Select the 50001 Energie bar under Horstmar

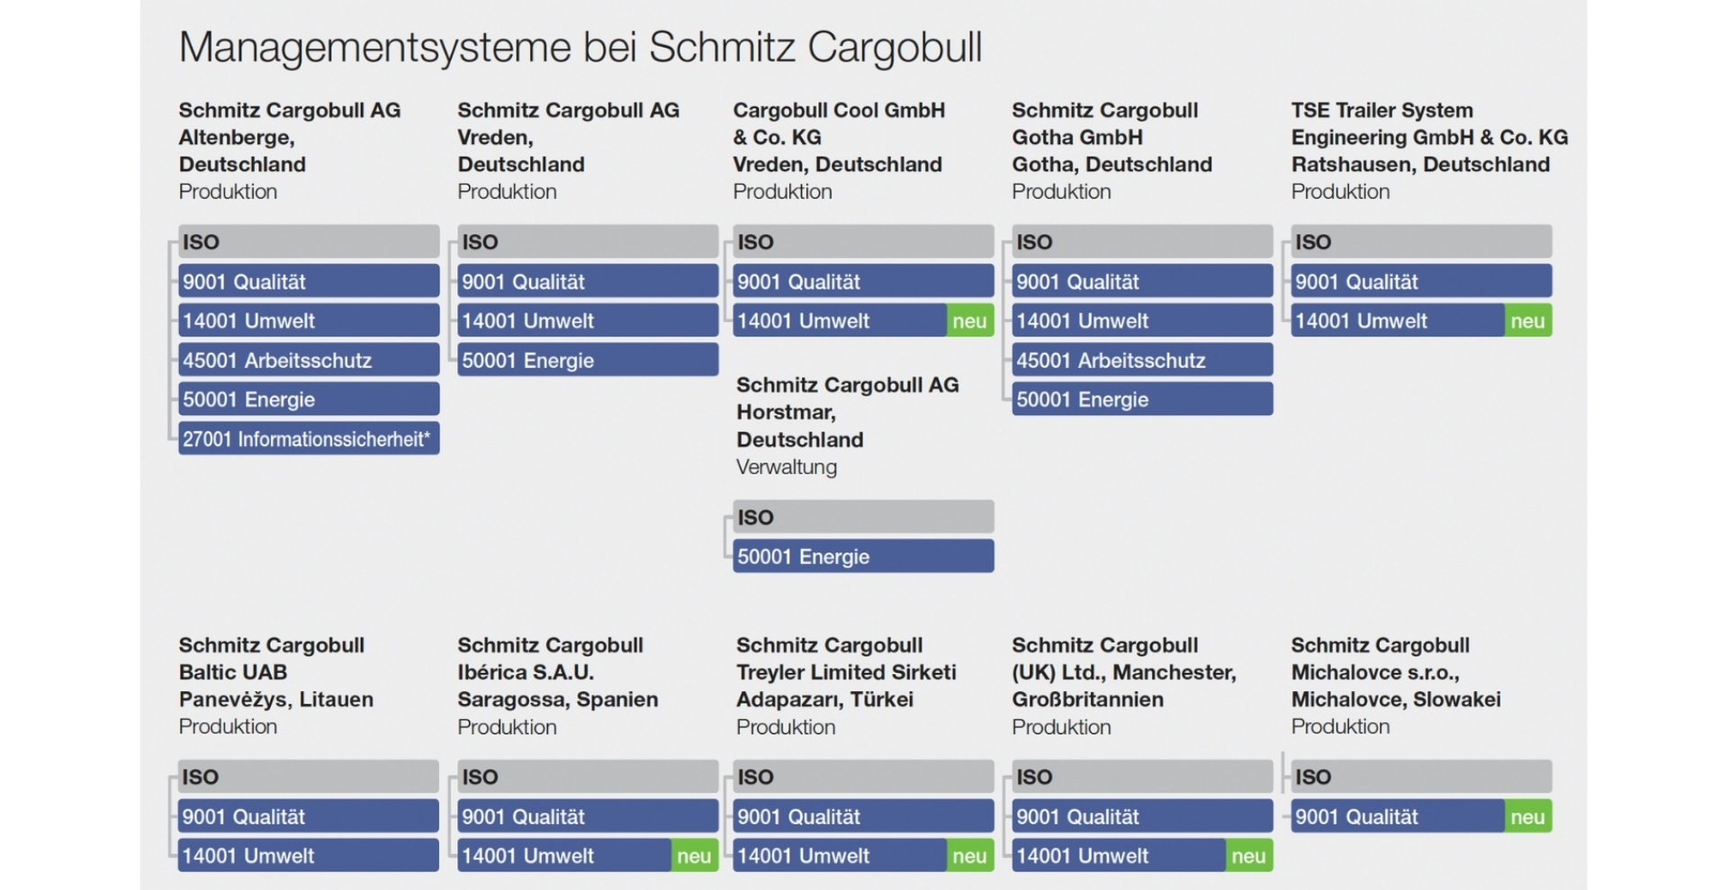tap(863, 556)
